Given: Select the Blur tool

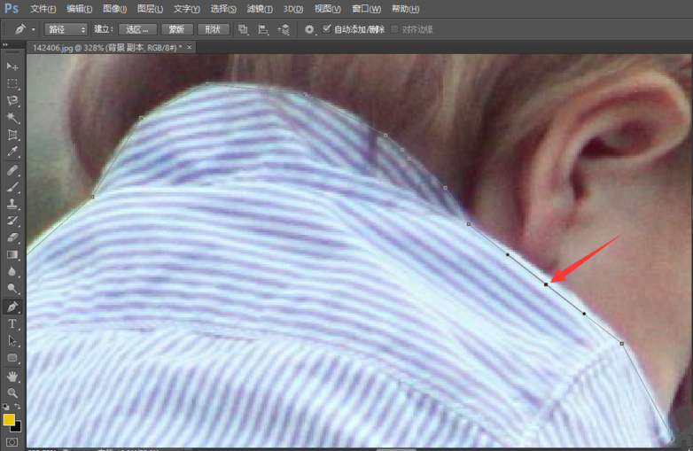Looking at the screenshot, I should pyautogui.click(x=12, y=271).
